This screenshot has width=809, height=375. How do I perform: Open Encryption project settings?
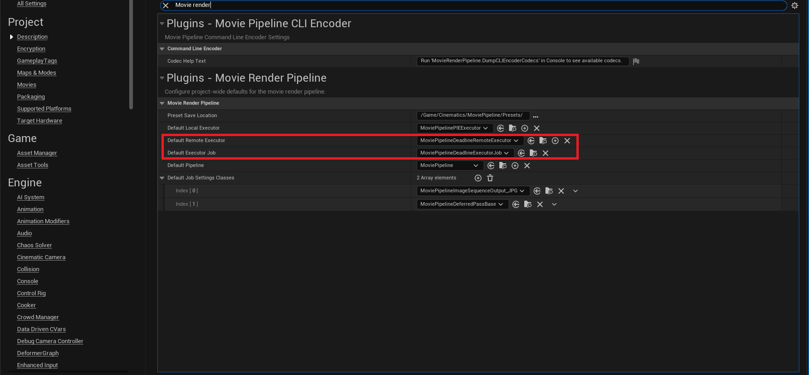click(31, 49)
